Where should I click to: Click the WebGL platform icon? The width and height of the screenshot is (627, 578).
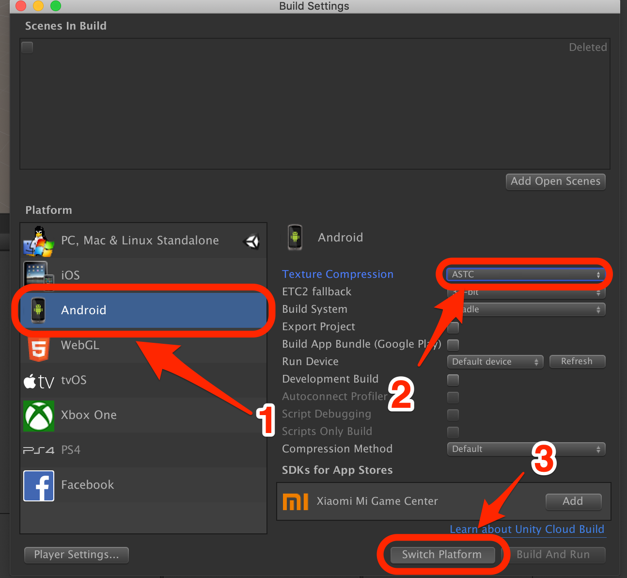[39, 347]
